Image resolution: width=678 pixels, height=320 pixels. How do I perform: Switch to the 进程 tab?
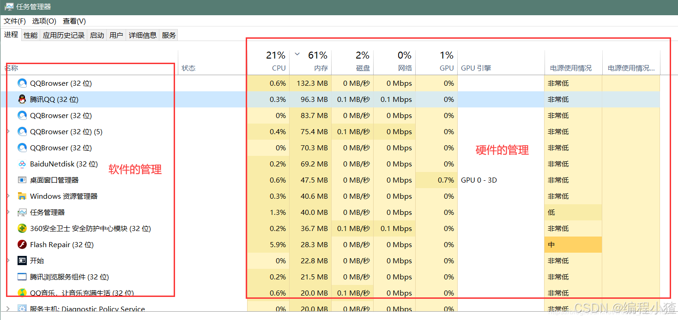click(x=11, y=35)
